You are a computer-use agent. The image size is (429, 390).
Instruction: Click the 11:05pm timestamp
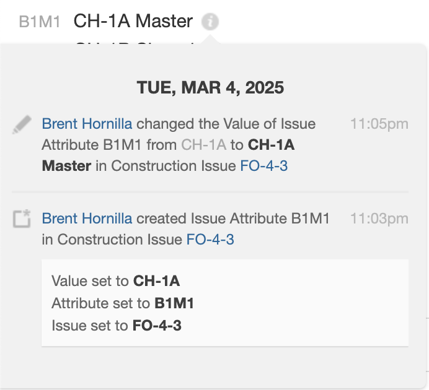point(379,124)
